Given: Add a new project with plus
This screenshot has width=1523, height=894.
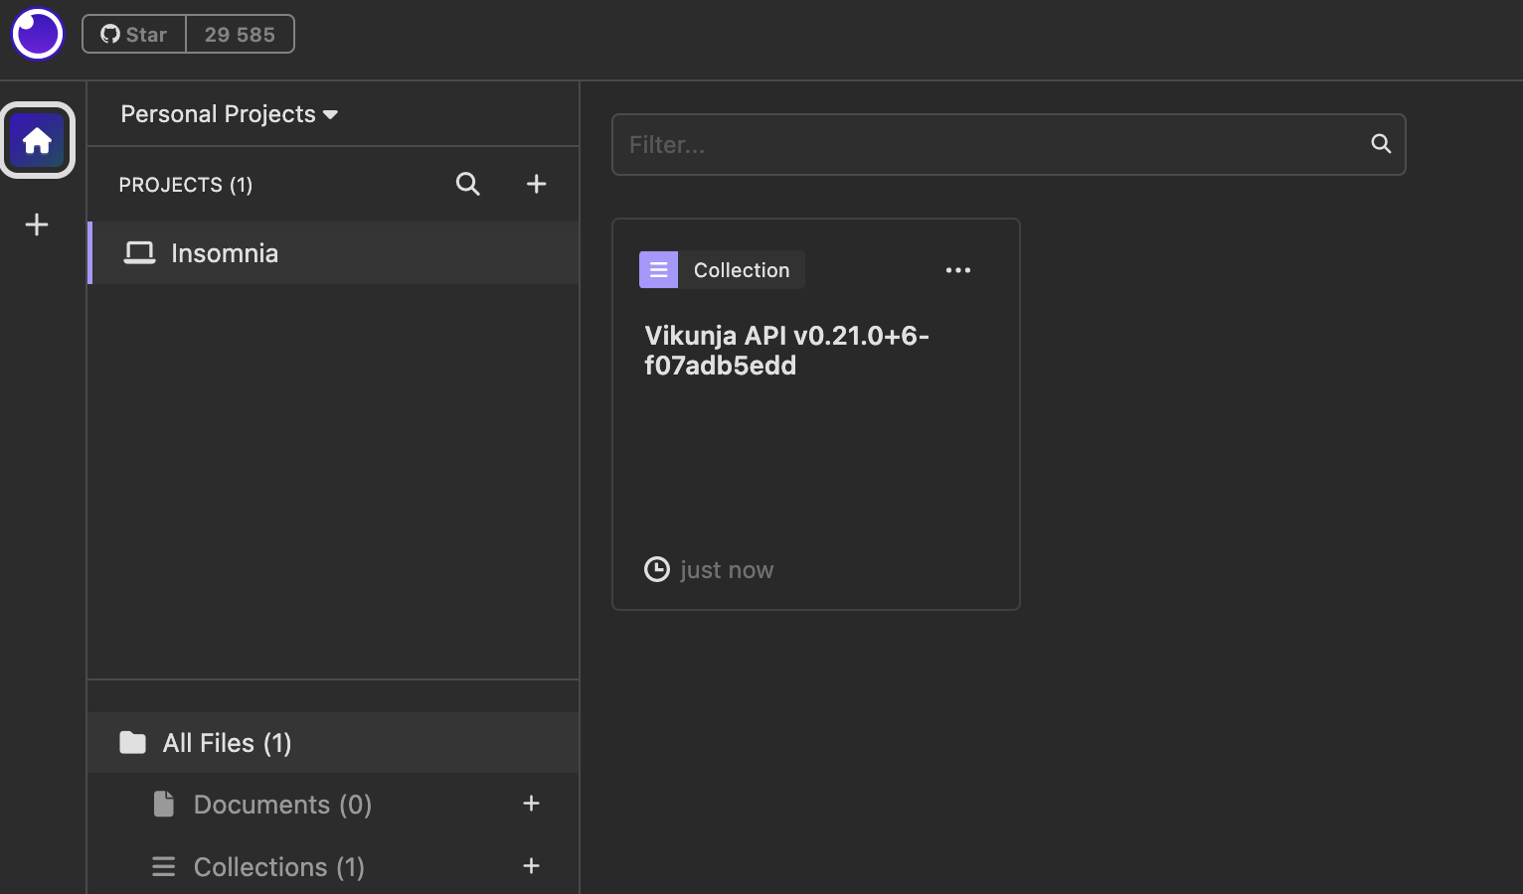Looking at the screenshot, I should (536, 184).
